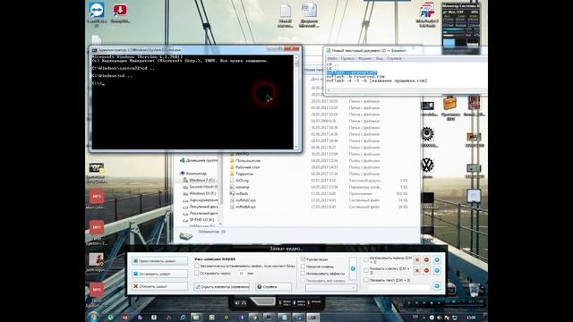The height and width of the screenshot is (322, 573).
Task: Toggle key press display checkbox
Action: pos(303,267)
